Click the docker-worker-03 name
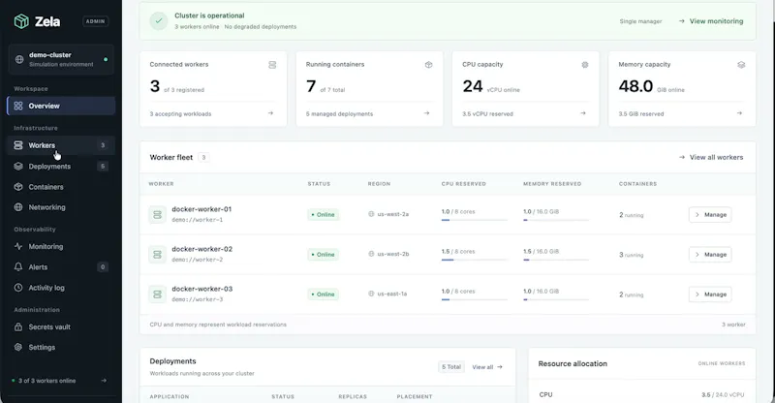The image size is (775, 403). pos(202,289)
